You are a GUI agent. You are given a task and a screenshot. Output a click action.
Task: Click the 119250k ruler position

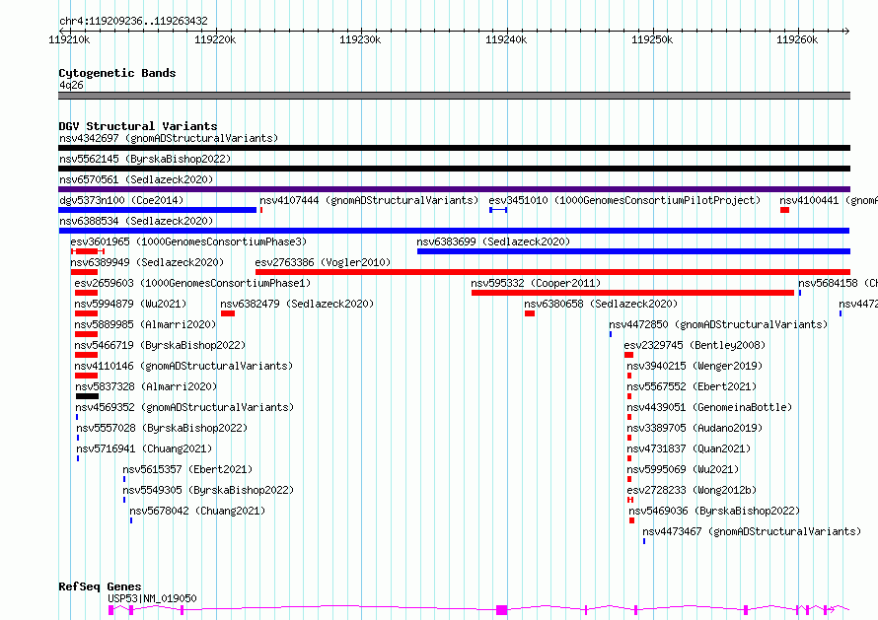pos(652,39)
